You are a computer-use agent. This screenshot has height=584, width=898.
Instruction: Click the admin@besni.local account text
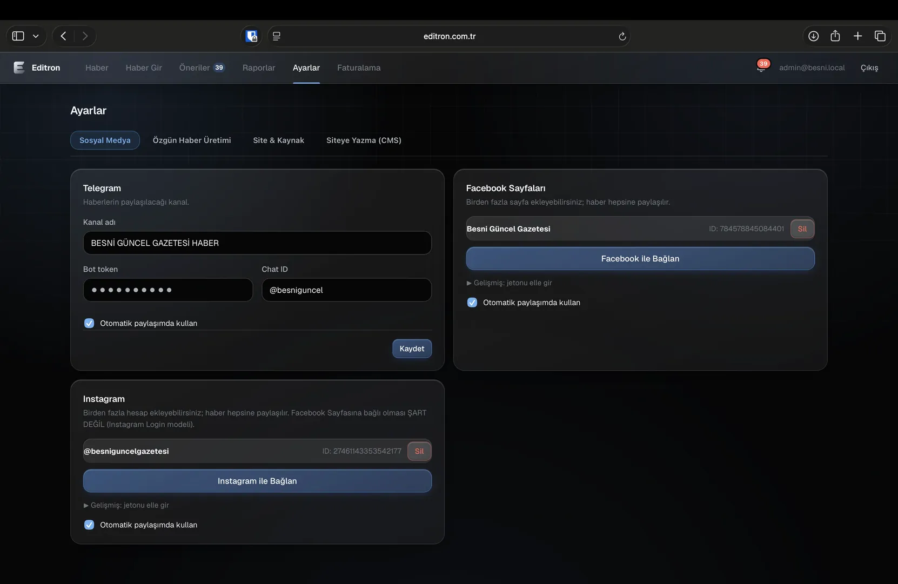point(812,68)
